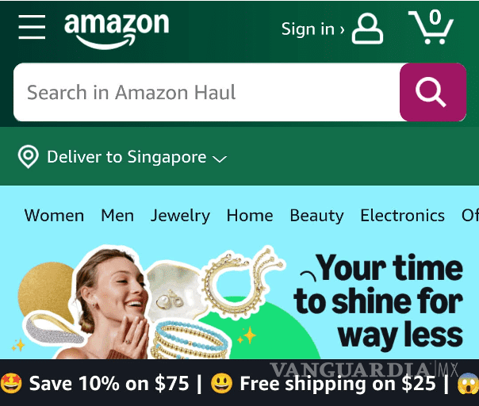Click the star-eyes emoji in promo bar

click(x=11, y=383)
